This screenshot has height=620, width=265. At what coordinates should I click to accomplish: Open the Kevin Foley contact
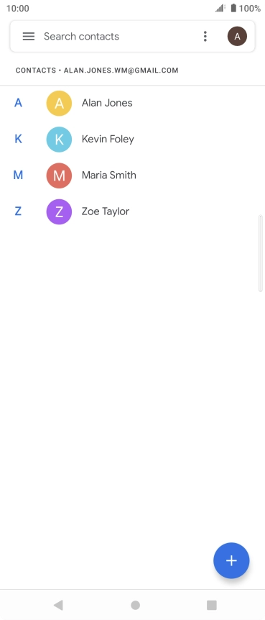click(x=132, y=140)
